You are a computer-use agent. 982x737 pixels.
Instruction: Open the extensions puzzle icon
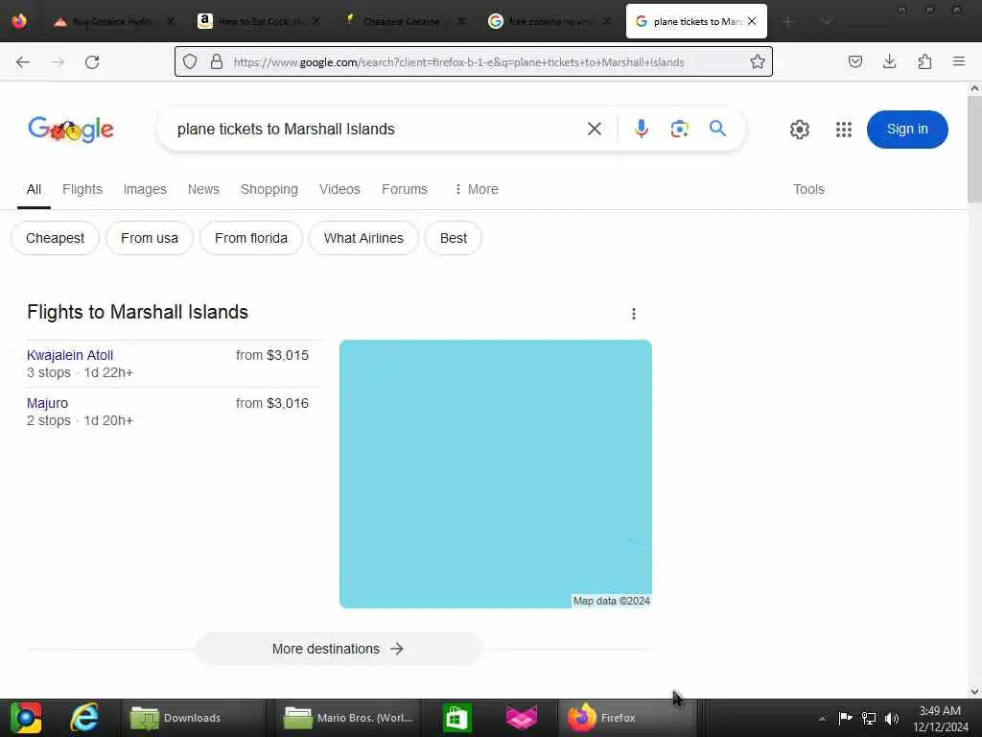tap(924, 61)
